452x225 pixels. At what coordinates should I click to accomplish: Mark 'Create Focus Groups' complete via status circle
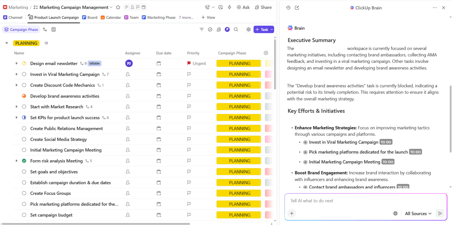click(x=24, y=193)
